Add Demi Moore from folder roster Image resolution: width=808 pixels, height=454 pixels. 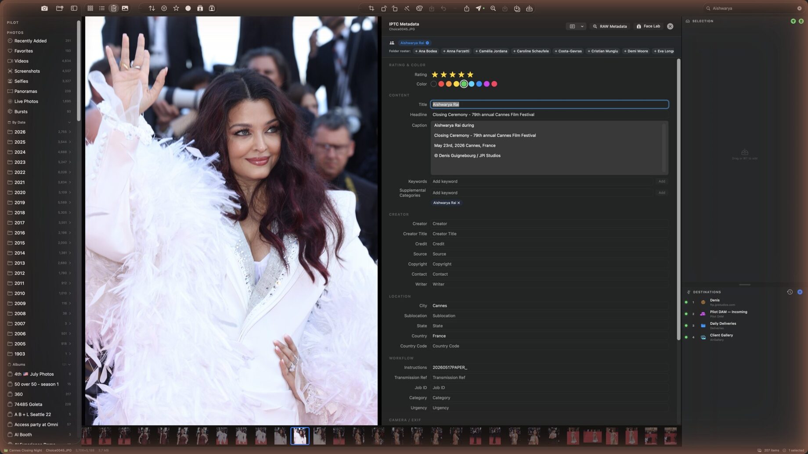[x=636, y=51]
